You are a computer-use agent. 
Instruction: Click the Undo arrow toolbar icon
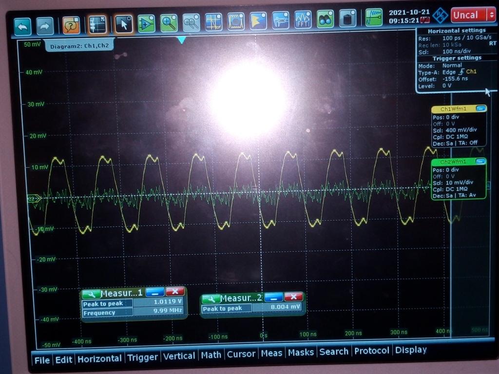(x=22, y=26)
